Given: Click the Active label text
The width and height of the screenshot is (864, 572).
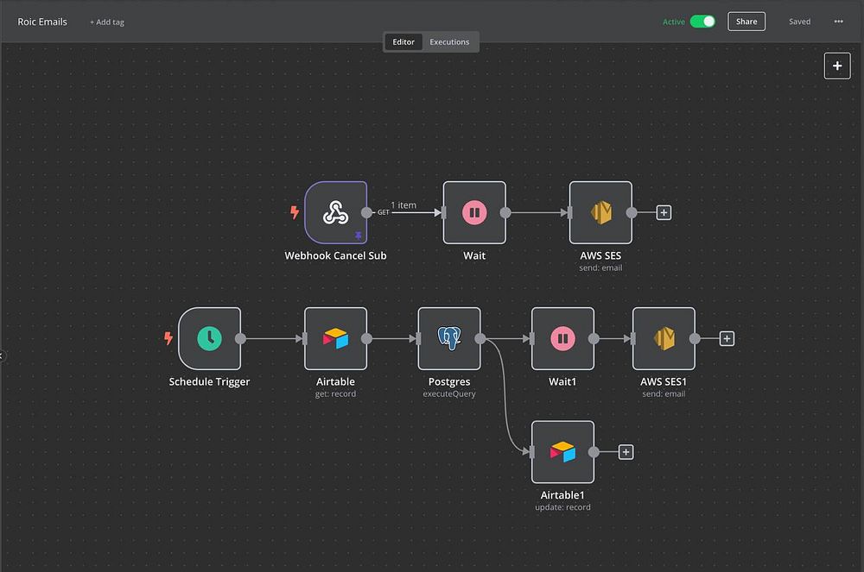Looking at the screenshot, I should click(x=673, y=22).
